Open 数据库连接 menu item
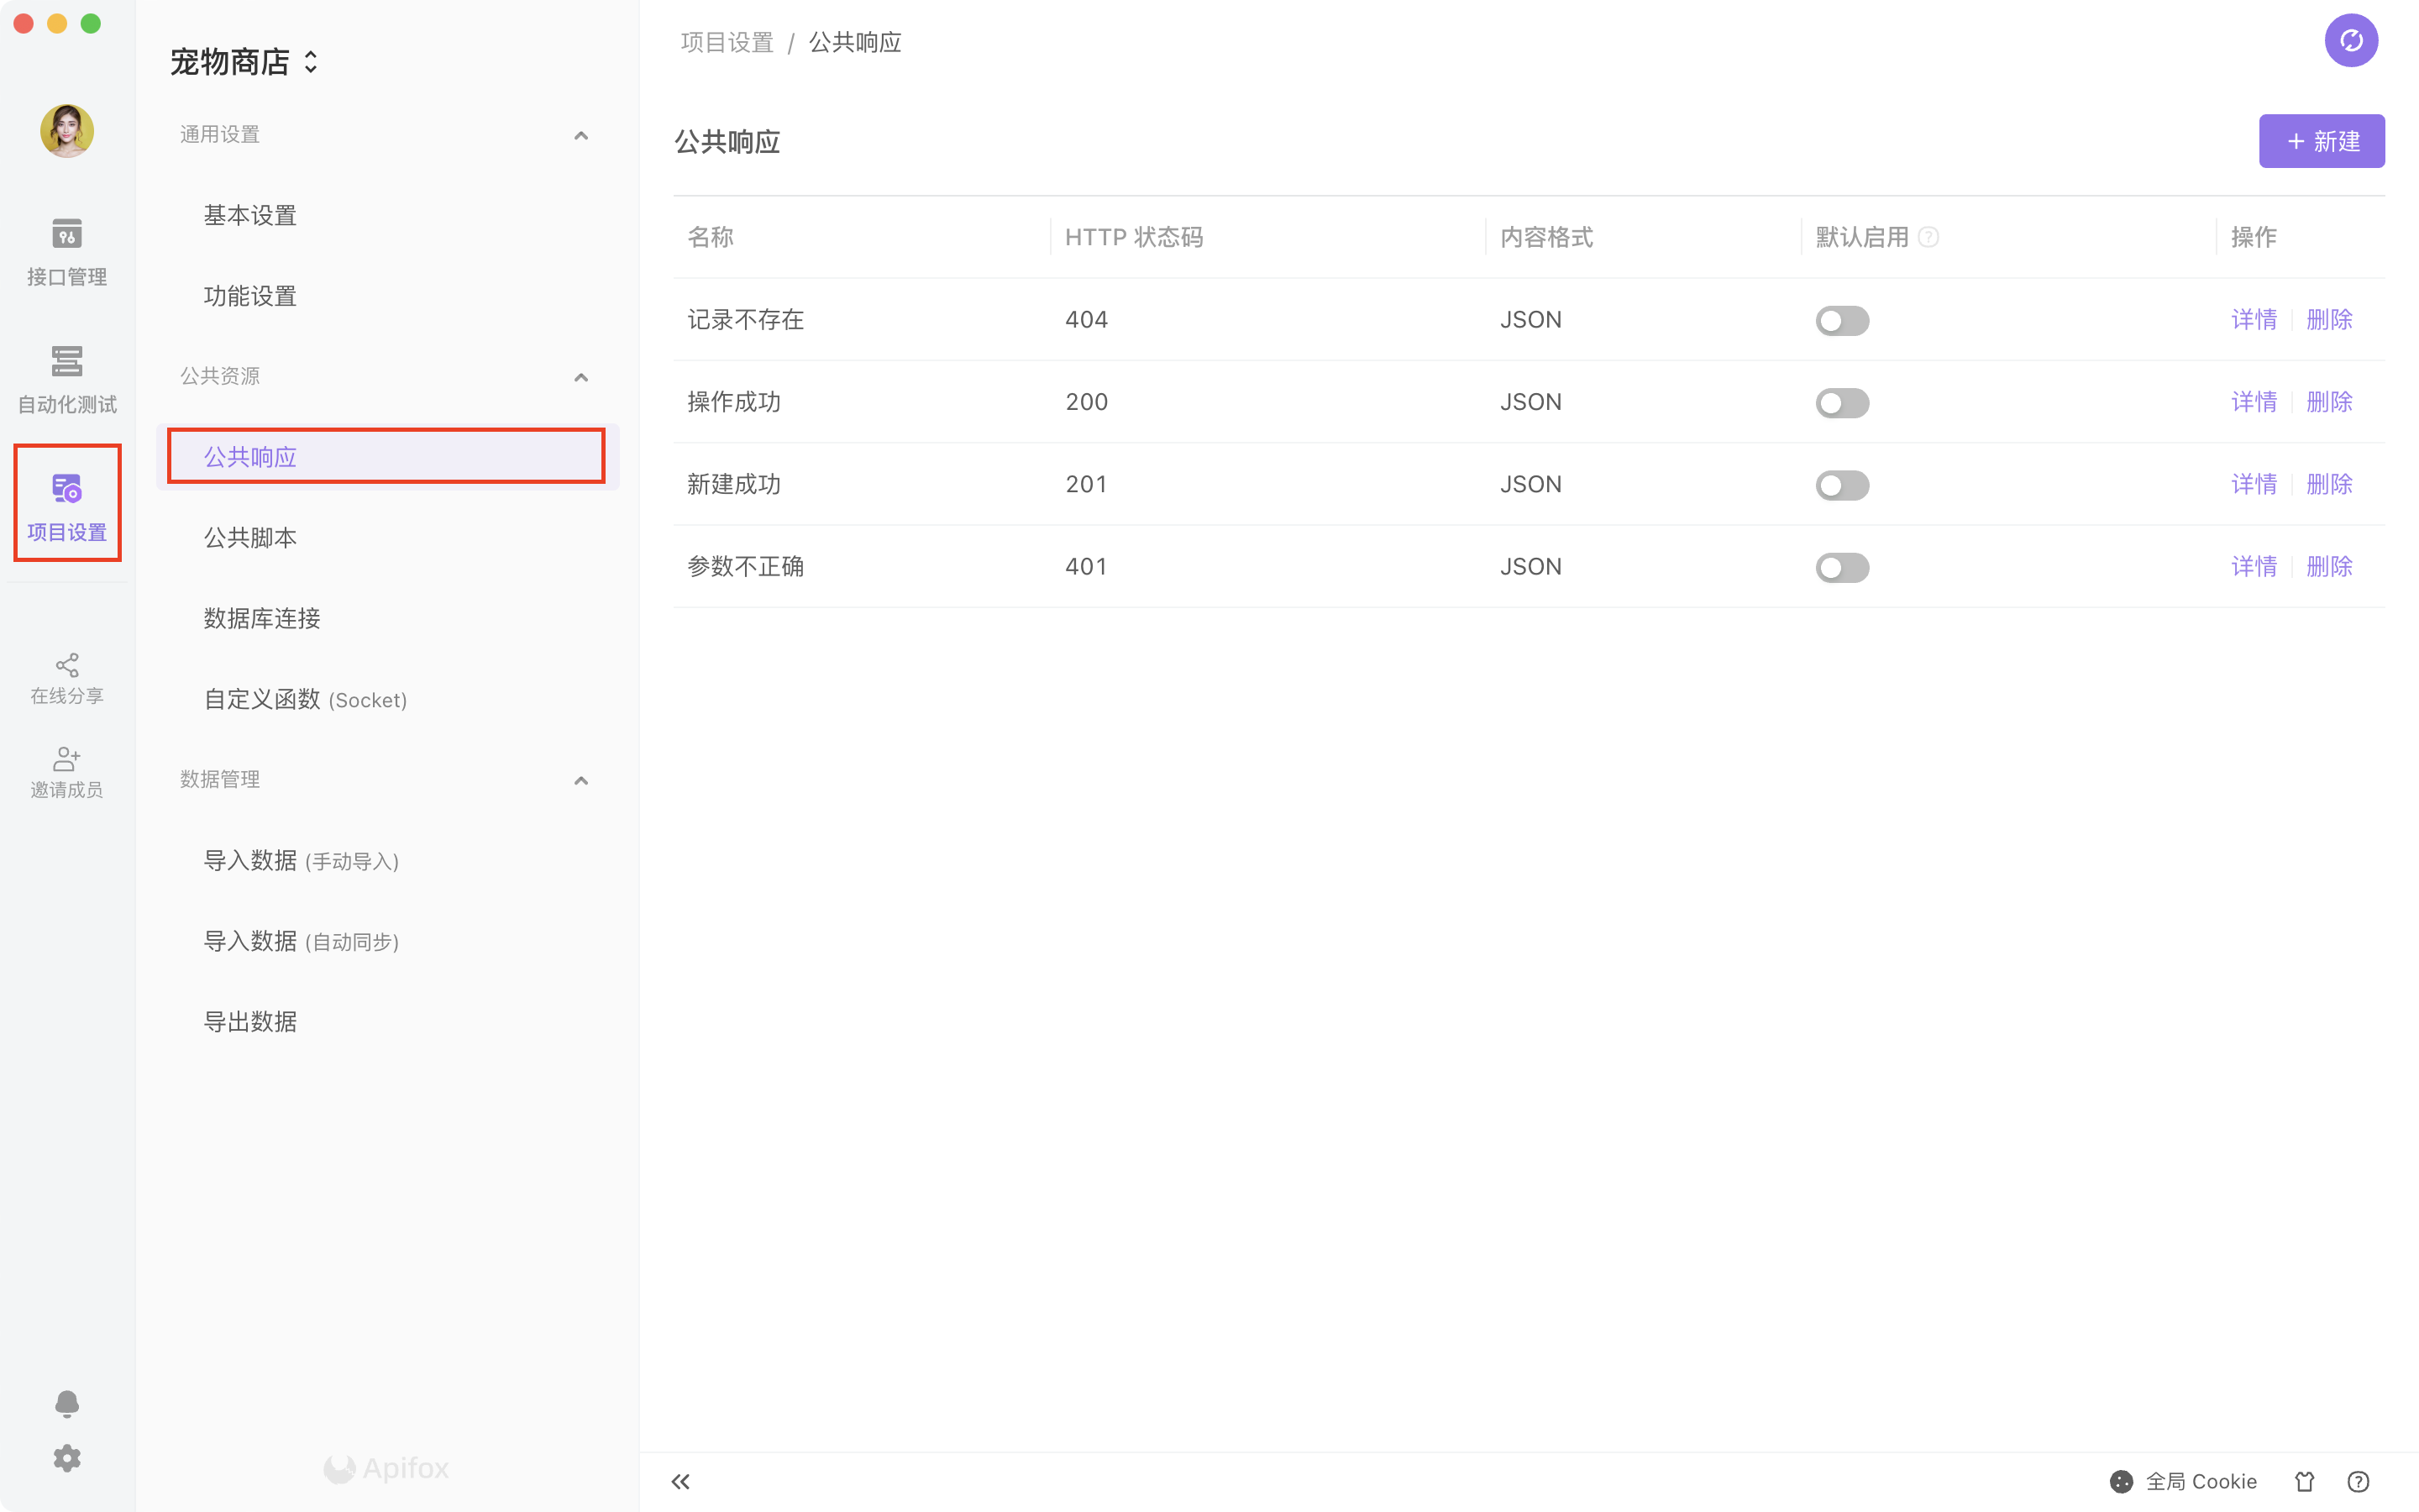The width and height of the screenshot is (2419, 1512). [x=262, y=619]
